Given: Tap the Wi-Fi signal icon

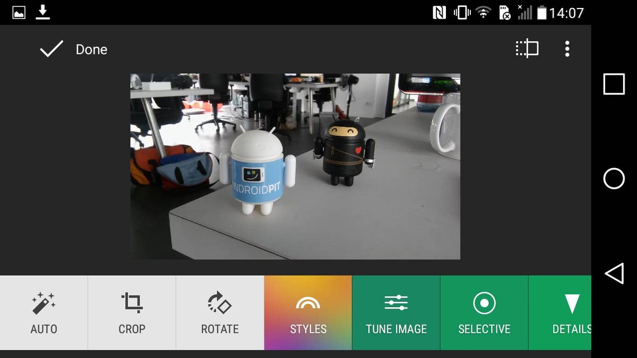Looking at the screenshot, I should (x=483, y=13).
